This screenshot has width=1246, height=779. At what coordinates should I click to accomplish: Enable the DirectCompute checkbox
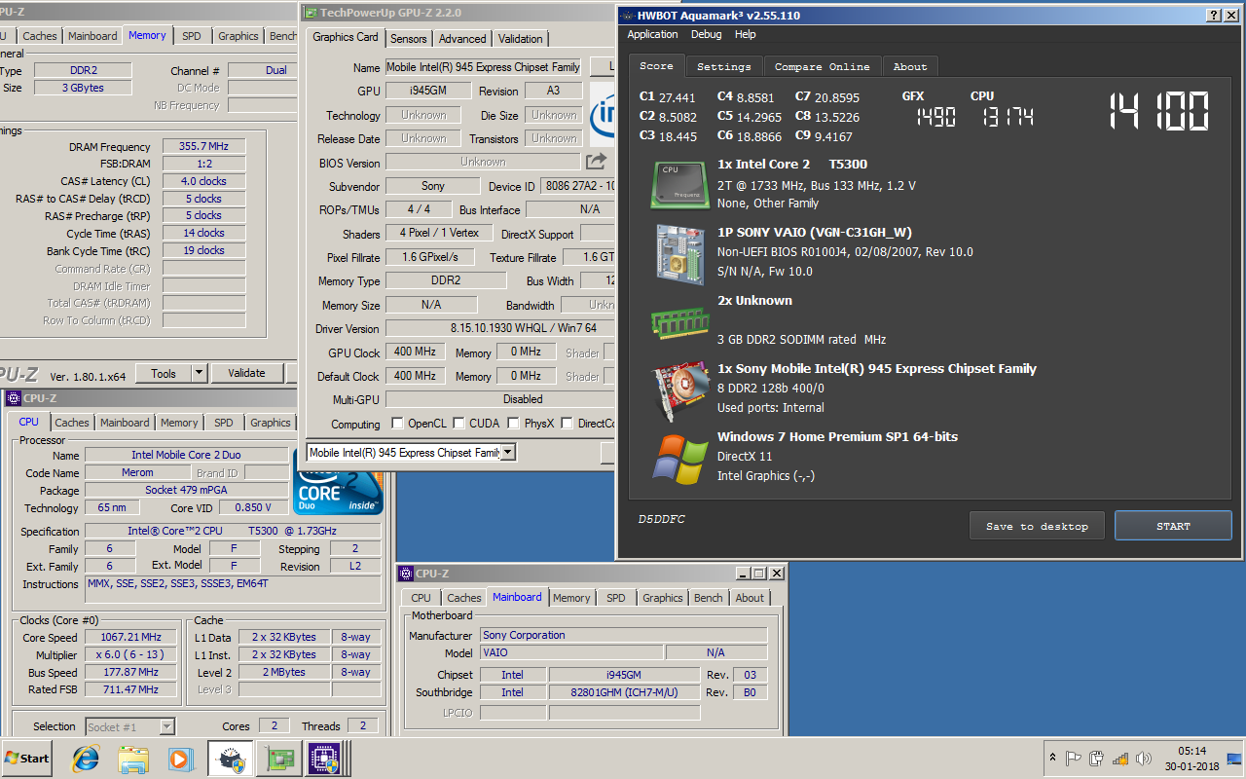pos(568,424)
